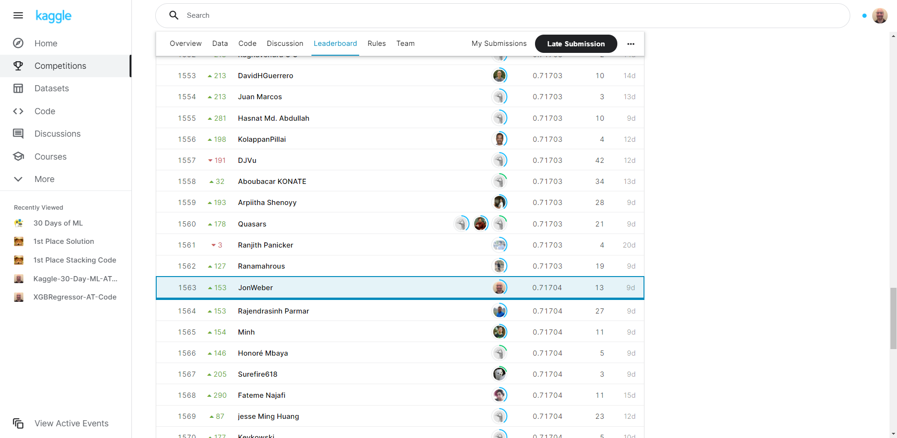Click Surefire618's avatar
The height and width of the screenshot is (438, 897).
pos(499,374)
